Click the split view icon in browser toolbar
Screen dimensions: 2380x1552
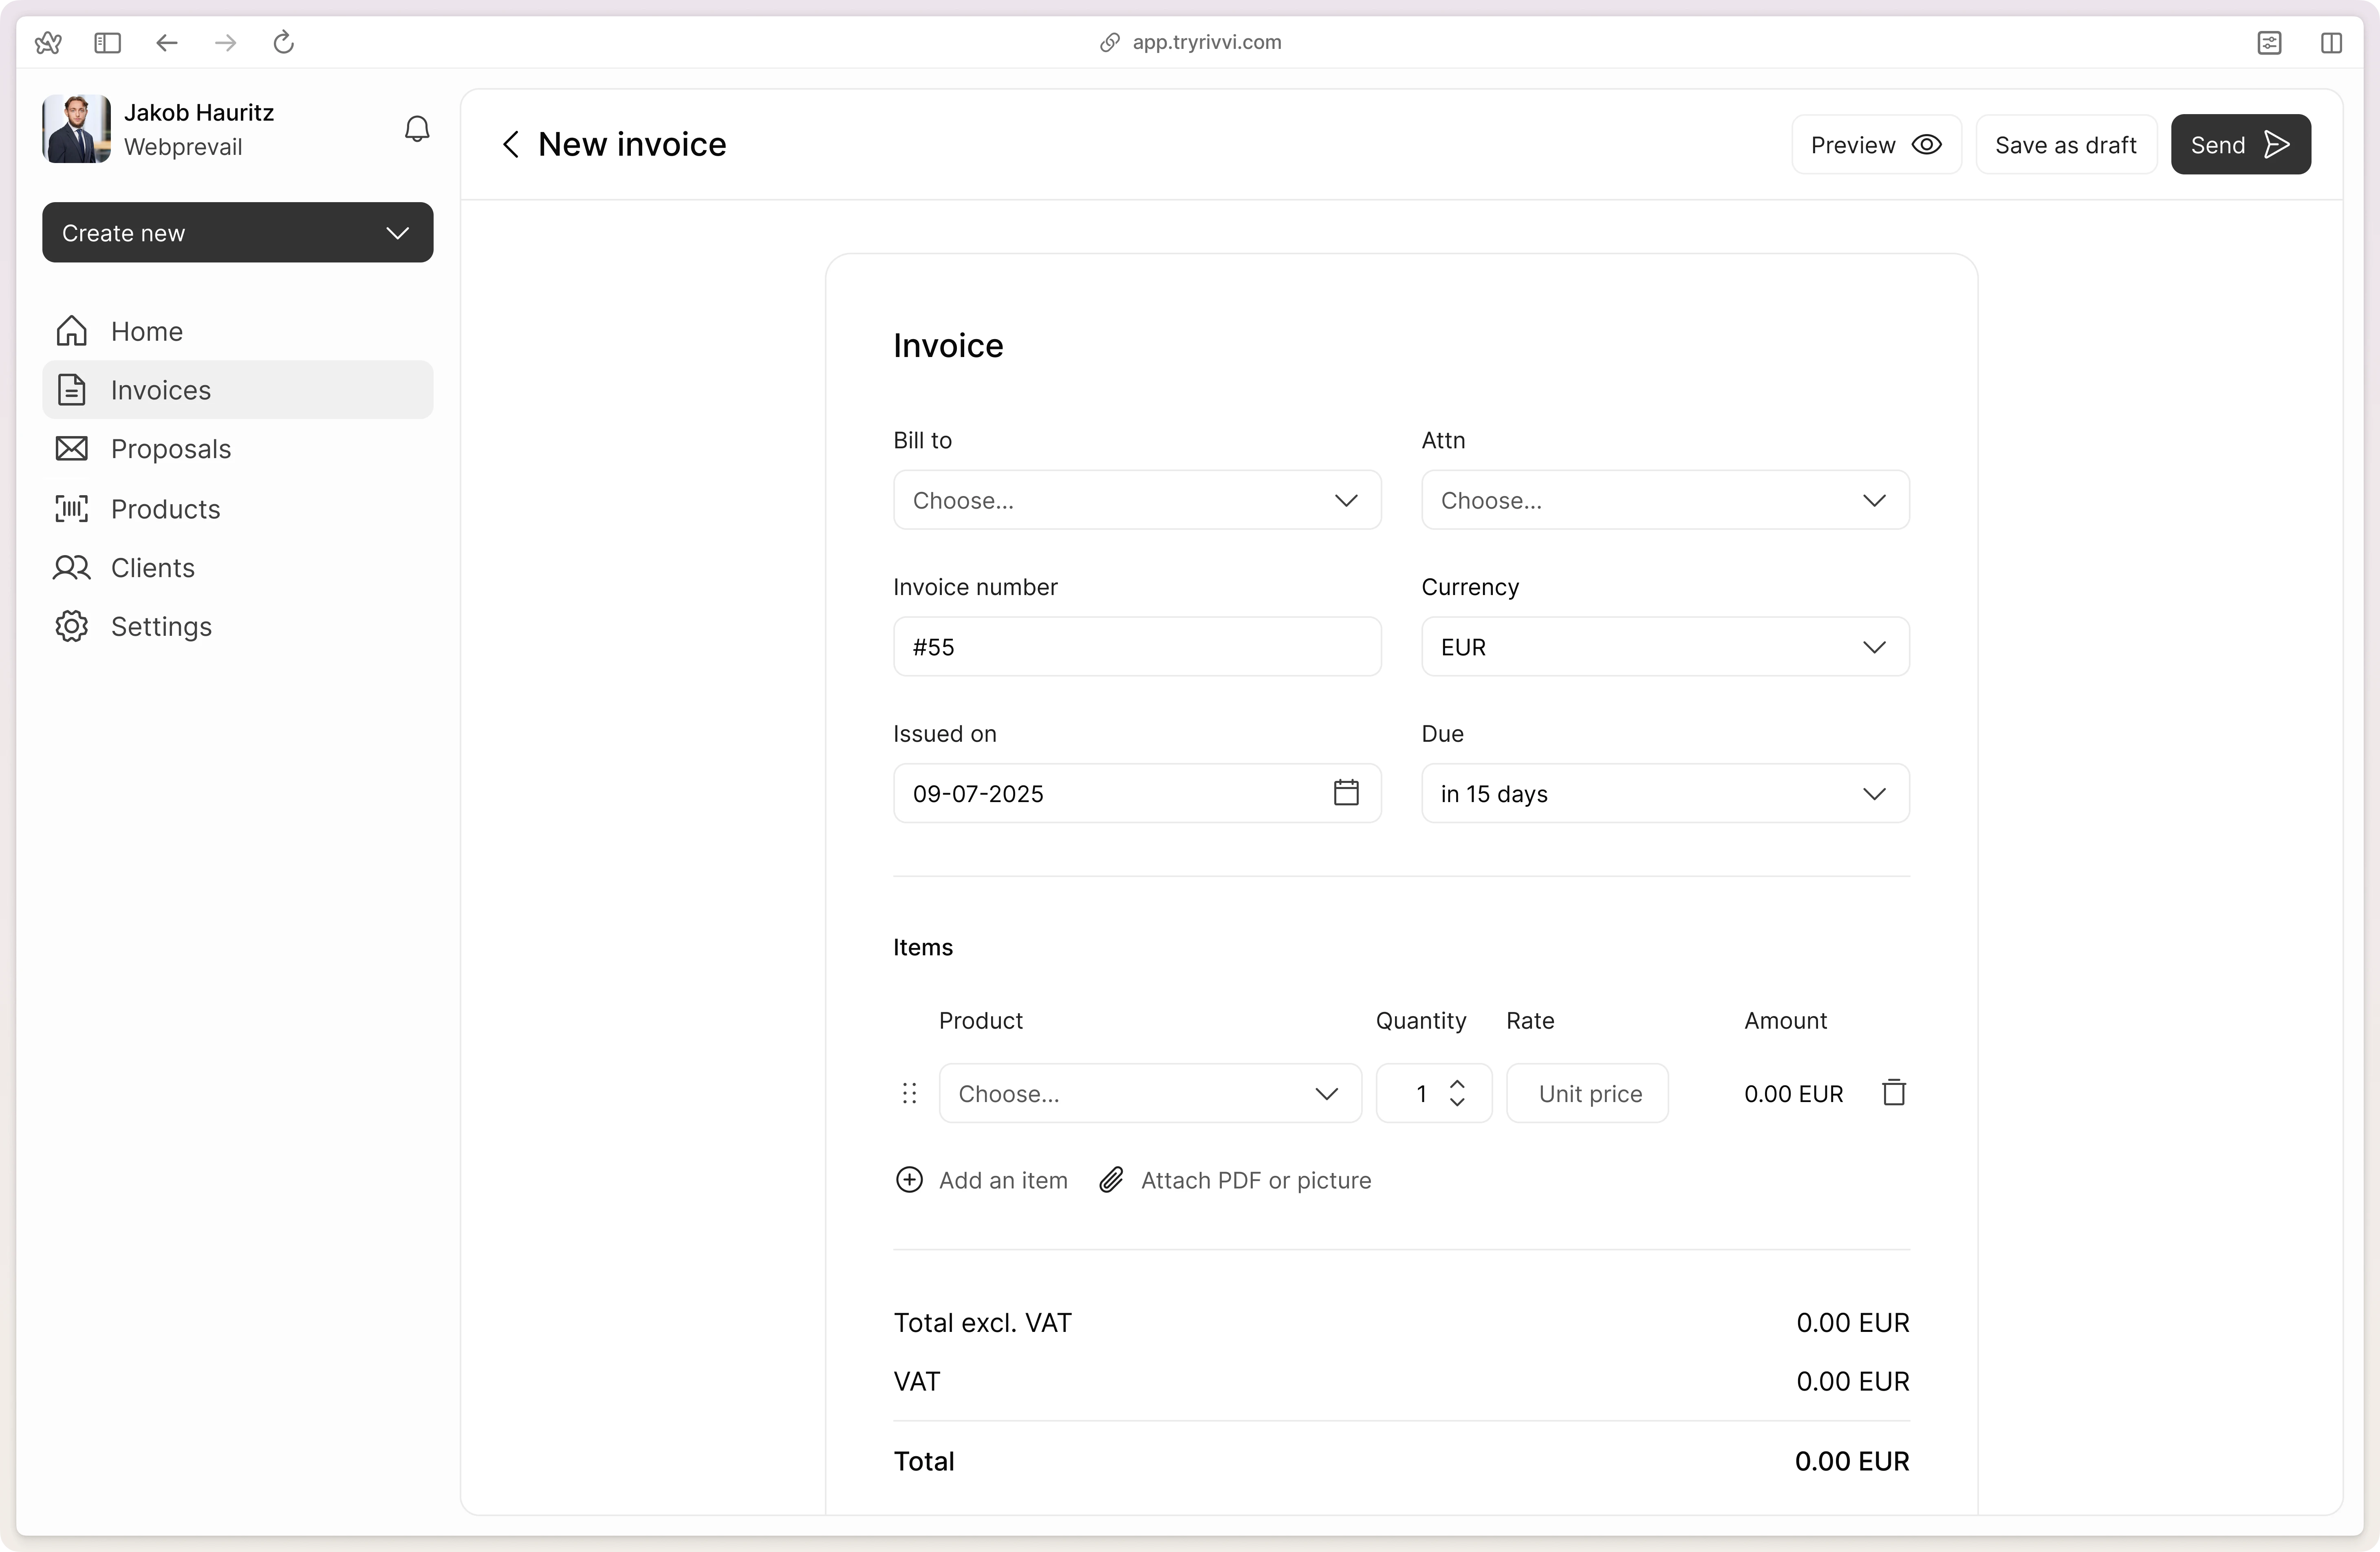coord(2331,43)
